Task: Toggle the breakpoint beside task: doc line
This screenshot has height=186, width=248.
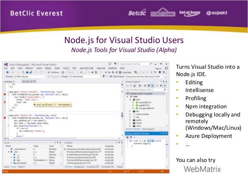Action: pos(5,102)
